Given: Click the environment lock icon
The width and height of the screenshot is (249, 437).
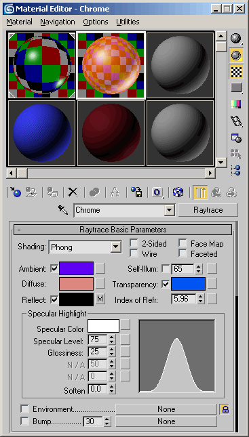Looking at the screenshot, I should pos(225,409).
